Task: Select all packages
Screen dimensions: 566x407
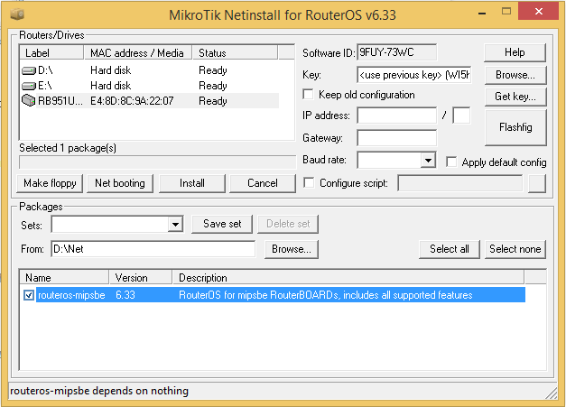Action: click(x=450, y=249)
